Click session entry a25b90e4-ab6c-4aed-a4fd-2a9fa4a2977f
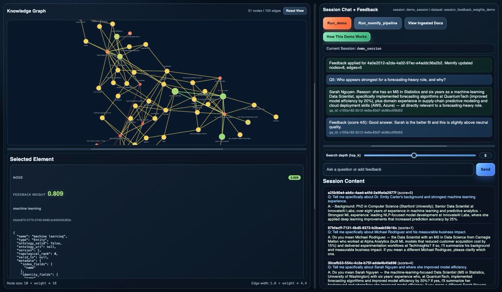 point(362,193)
